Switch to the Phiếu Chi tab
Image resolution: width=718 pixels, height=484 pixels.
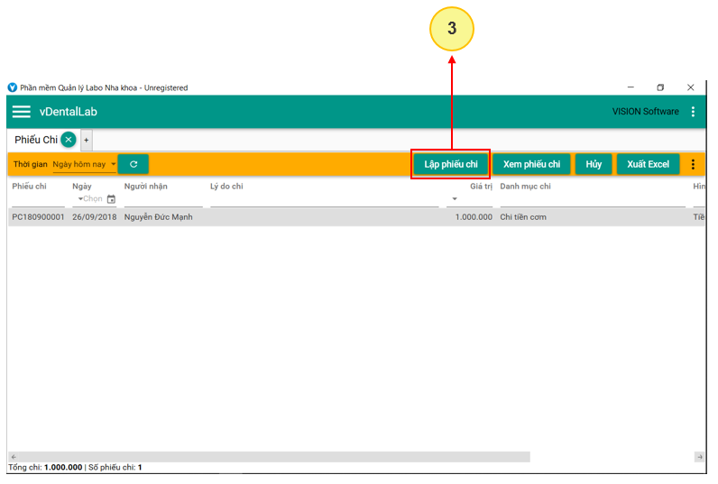point(36,140)
